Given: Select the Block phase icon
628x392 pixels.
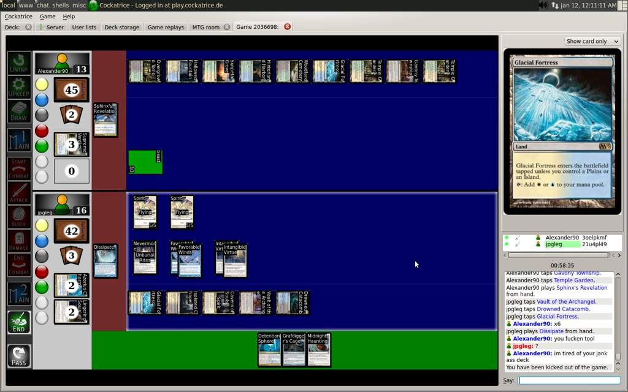Looking at the screenshot, I should point(19,217).
